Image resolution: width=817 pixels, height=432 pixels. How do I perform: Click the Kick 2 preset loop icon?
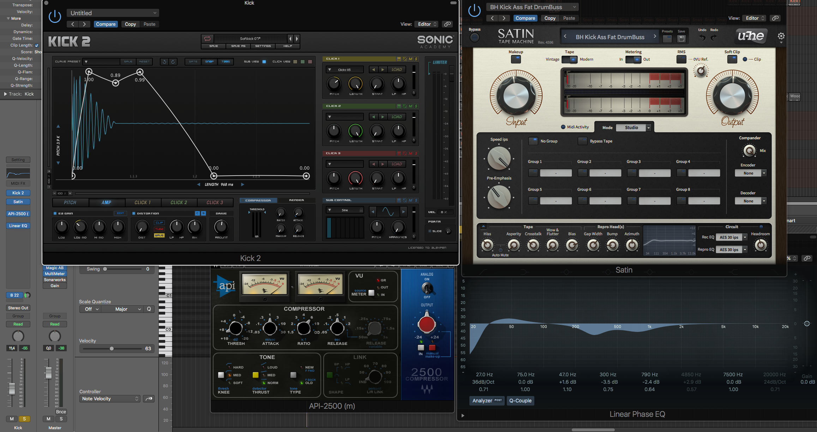coord(207,38)
